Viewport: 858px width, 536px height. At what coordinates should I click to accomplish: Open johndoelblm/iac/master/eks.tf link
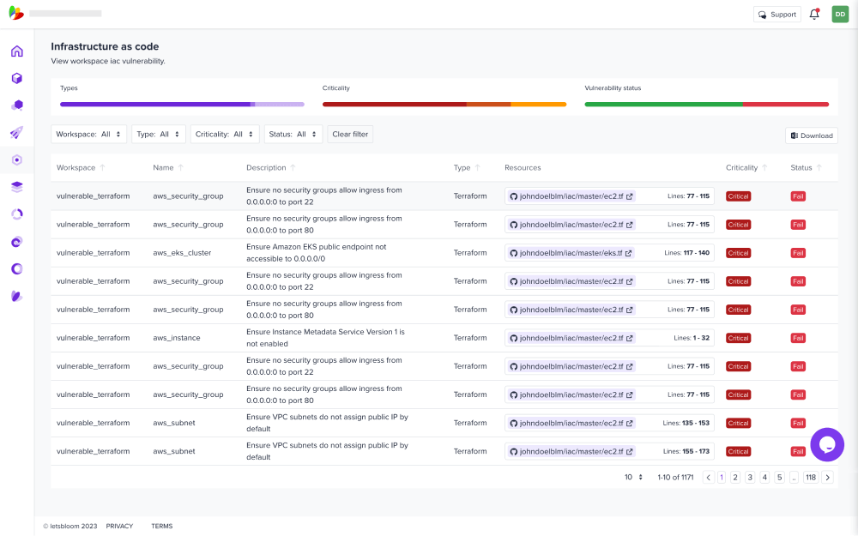point(571,253)
